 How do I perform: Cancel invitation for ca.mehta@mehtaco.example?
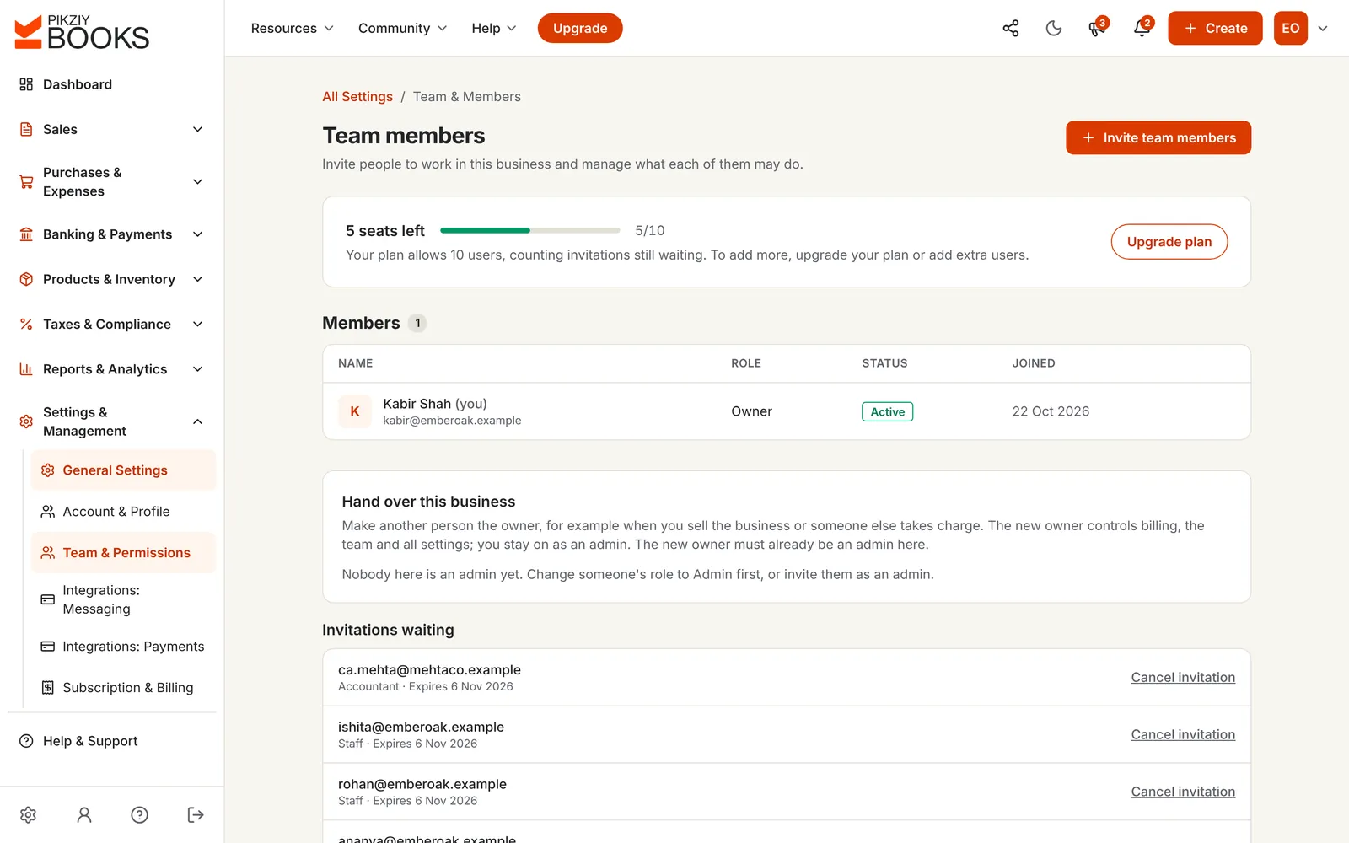(x=1183, y=677)
